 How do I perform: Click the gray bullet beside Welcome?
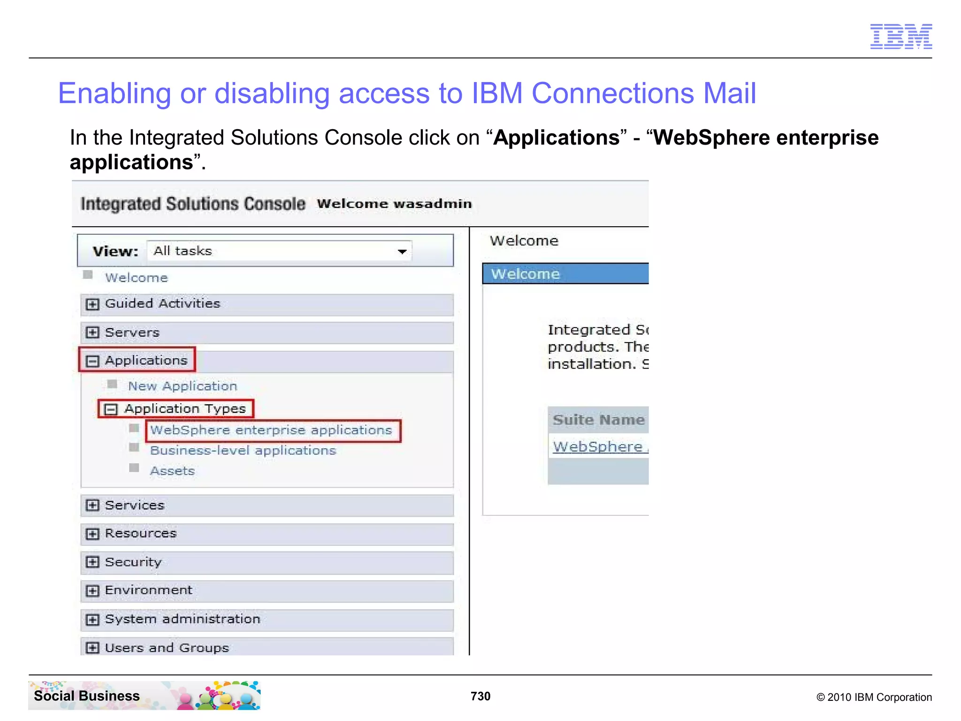pyautogui.click(x=88, y=275)
